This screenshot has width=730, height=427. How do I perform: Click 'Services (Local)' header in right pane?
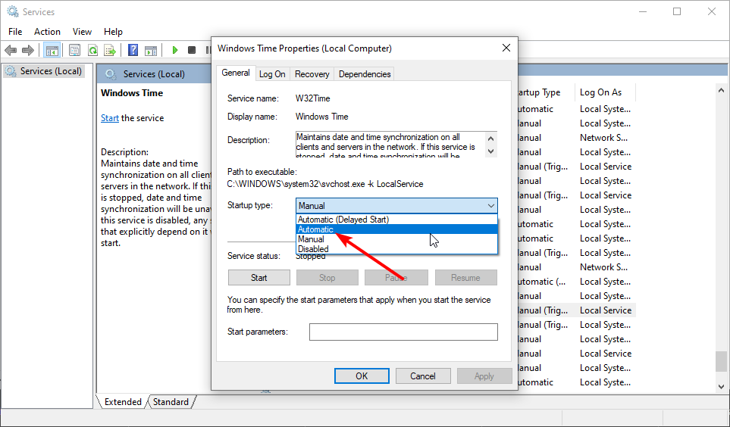click(154, 74)
